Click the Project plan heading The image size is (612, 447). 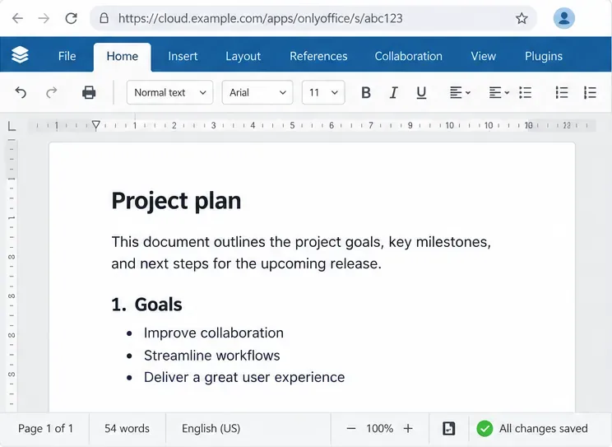[176, 201]
